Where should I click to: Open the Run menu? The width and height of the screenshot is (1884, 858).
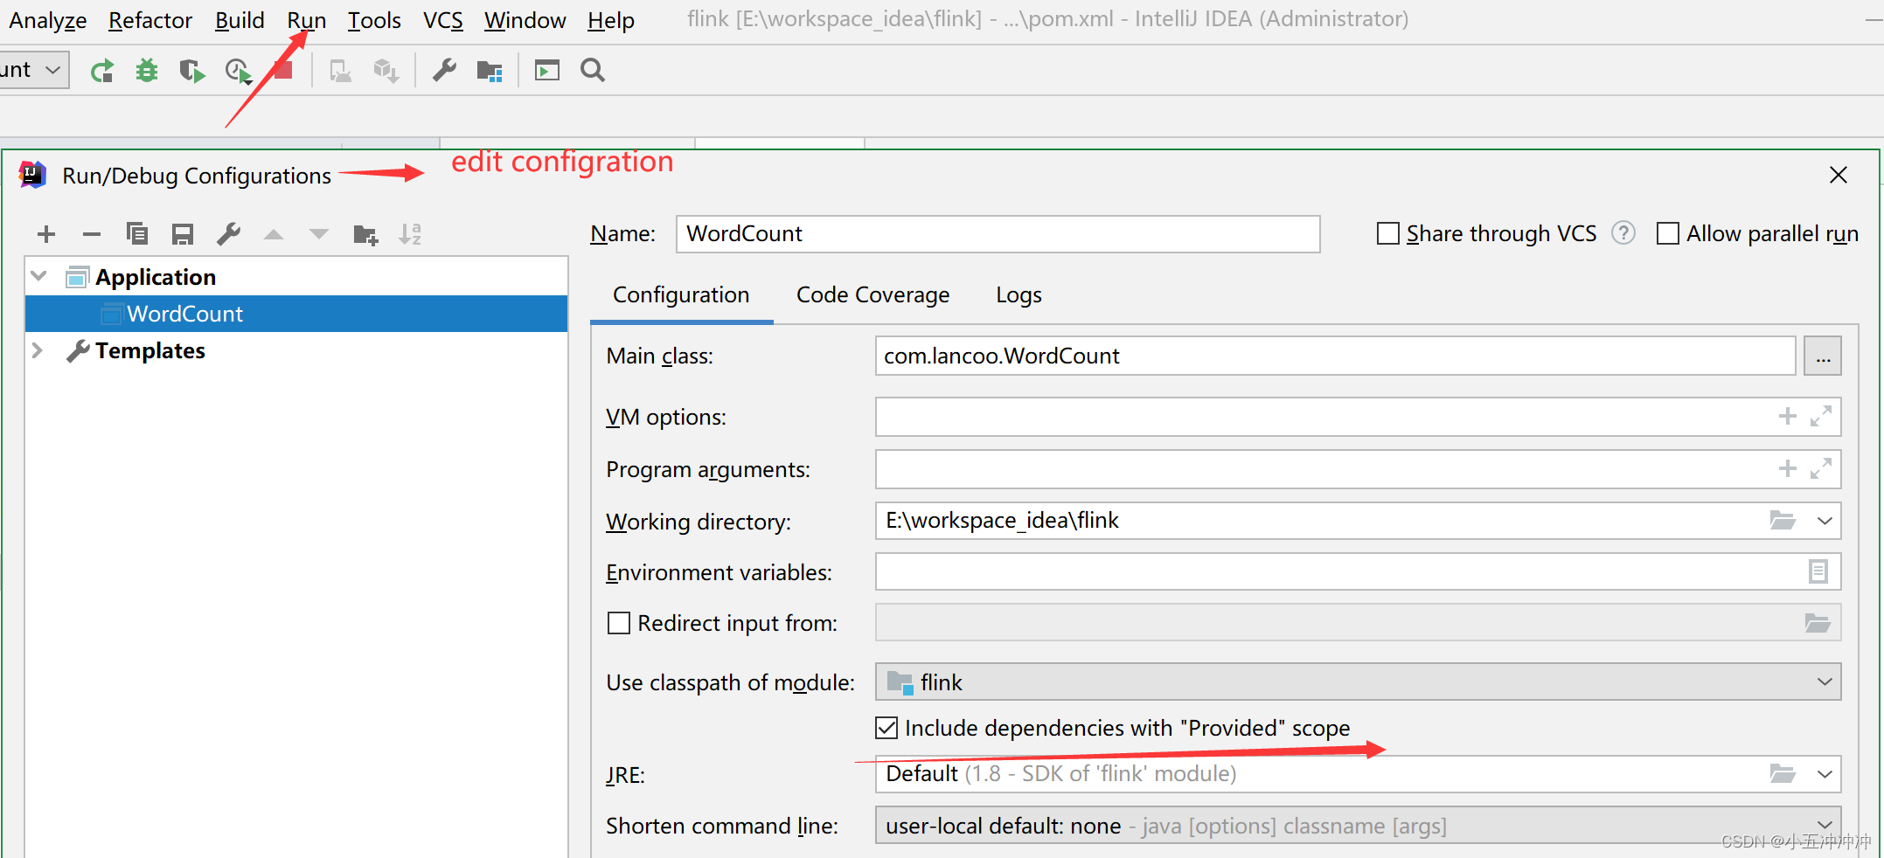pos(307,19)
